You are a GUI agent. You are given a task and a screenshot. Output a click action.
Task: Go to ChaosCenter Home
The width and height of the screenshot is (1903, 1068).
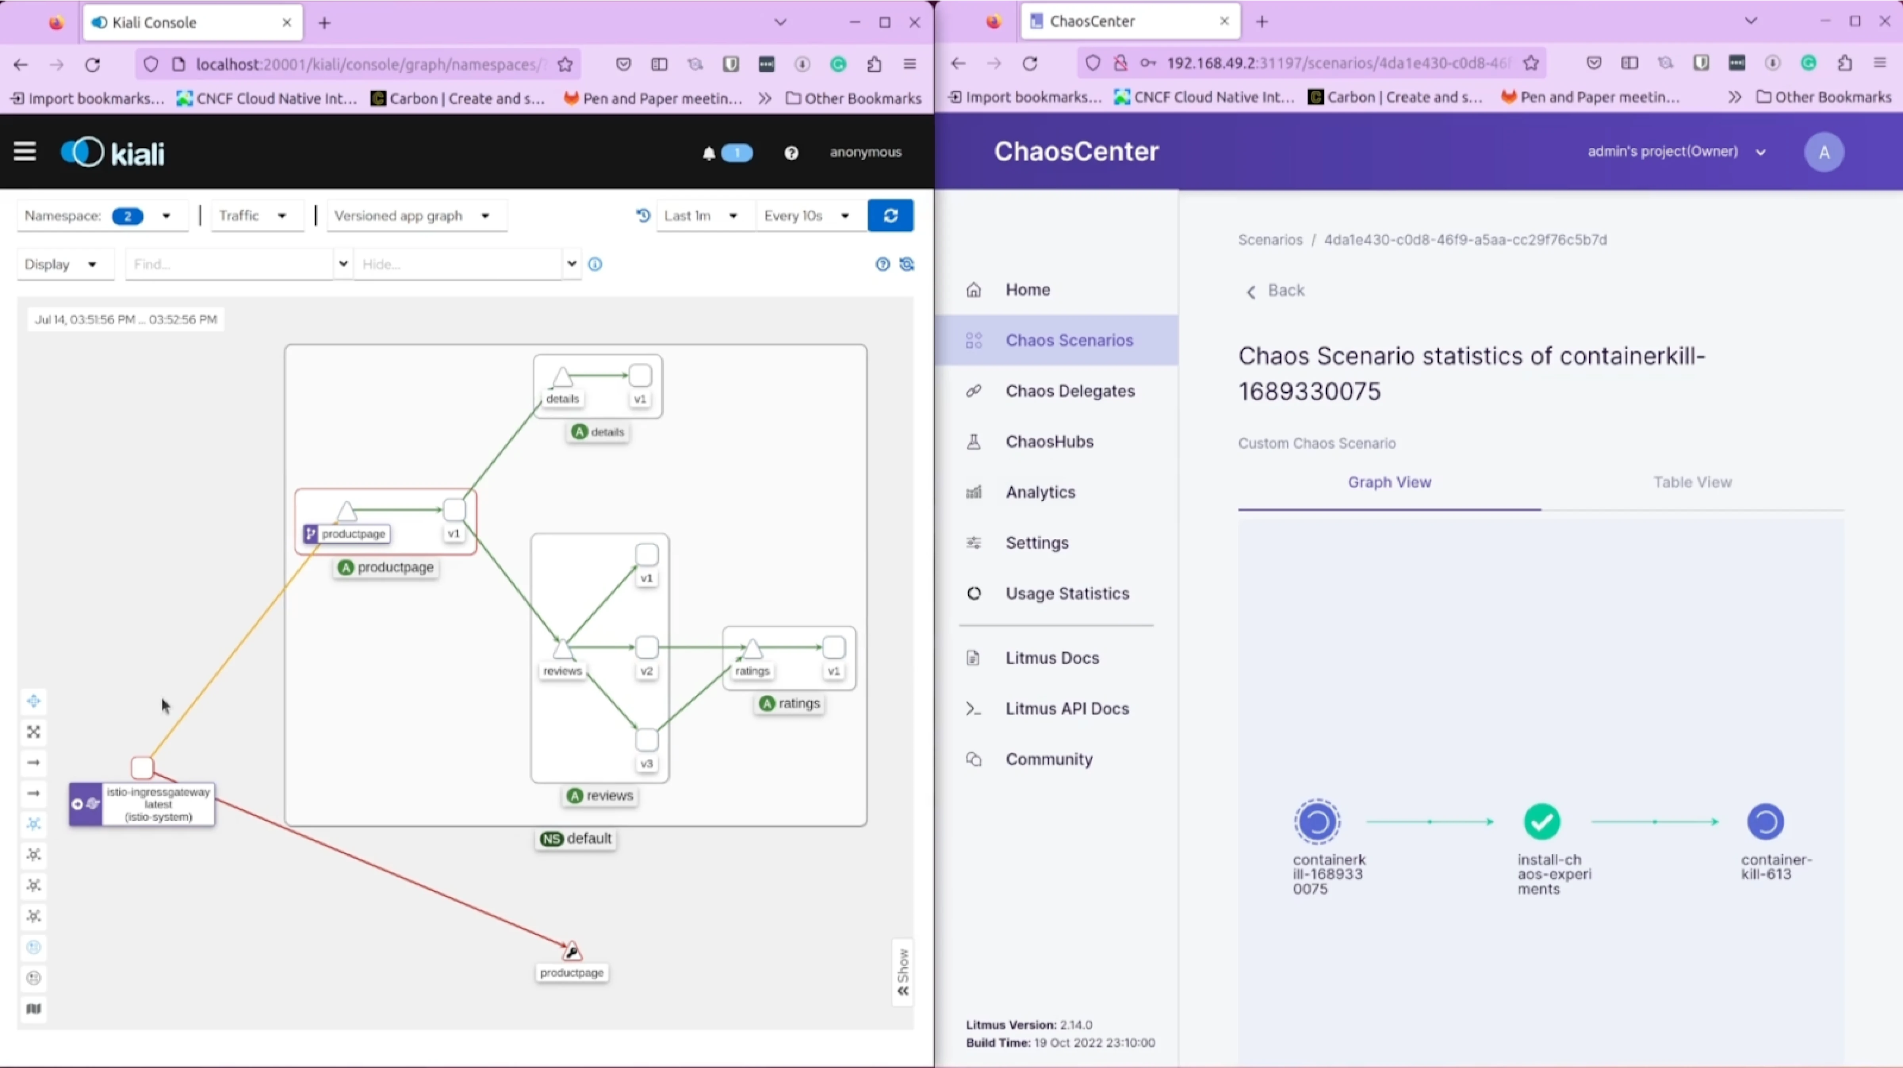coord(1057,290)
